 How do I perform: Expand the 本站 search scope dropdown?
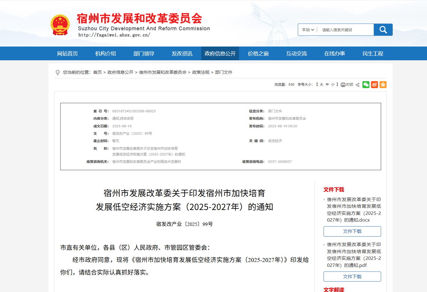[308, 30]
